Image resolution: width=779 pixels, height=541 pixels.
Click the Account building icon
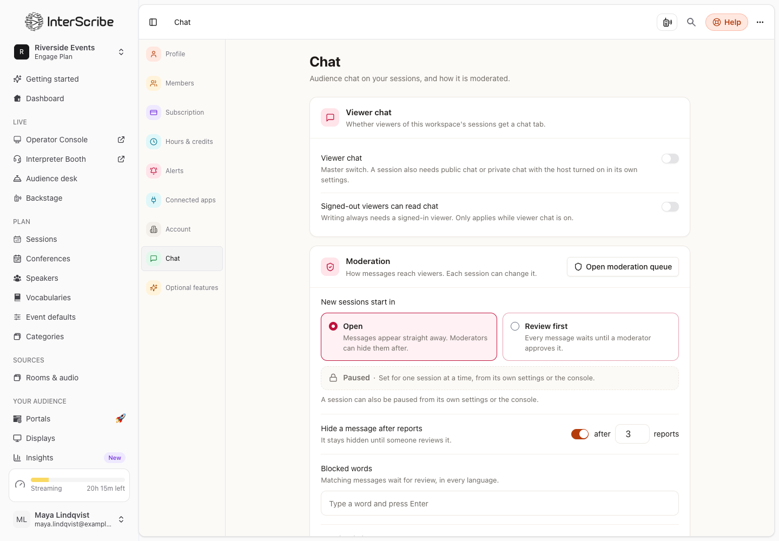154,229
